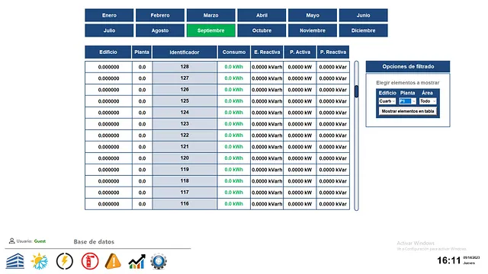Open the statistics chart icon

137,261
